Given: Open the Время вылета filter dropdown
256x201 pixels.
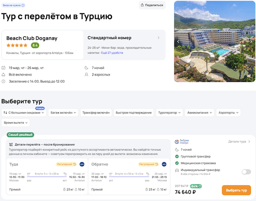Looking at the screenshot, I should coord(16,122).
